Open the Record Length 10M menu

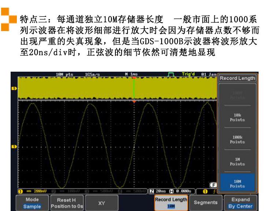pos(171,203)
